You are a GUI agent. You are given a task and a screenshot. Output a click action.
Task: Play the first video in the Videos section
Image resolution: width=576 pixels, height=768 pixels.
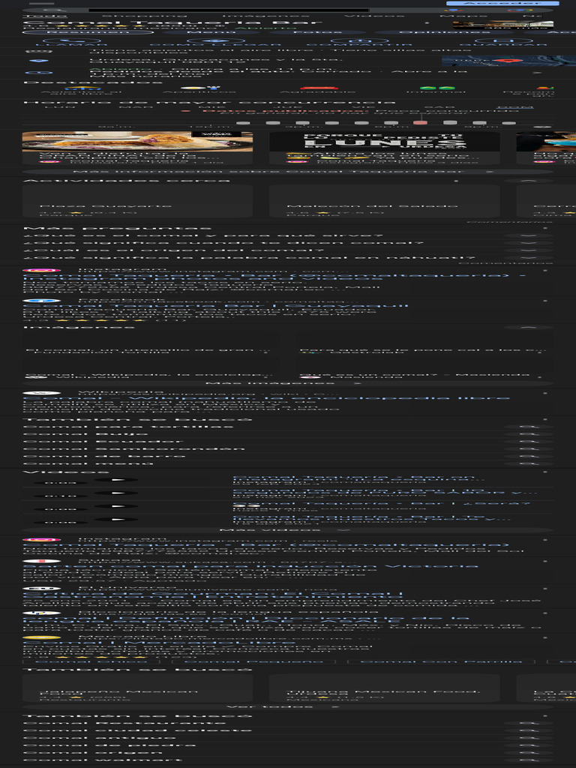[116, 480]
